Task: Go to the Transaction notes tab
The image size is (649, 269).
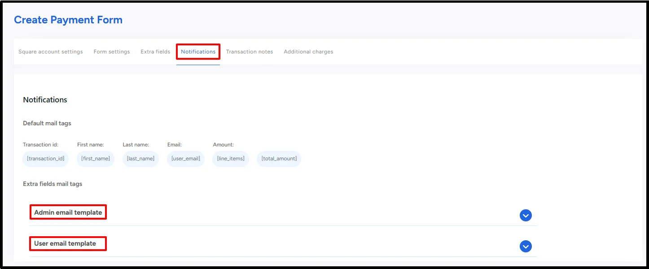Action: (250, 52)
